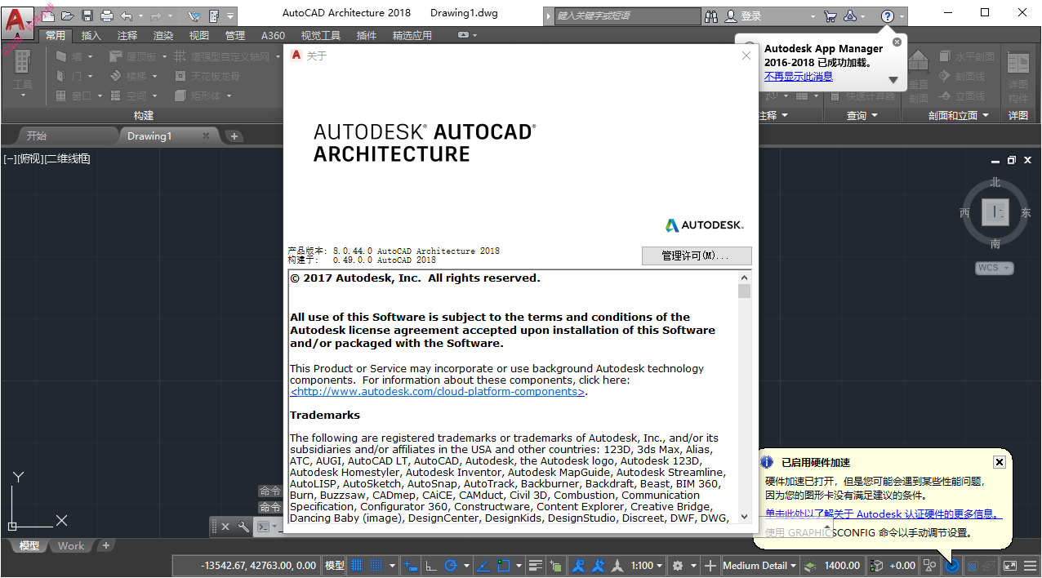This screenshot has width=1042, height=578.
Task: Click the About dialog vertical scrollbar
Action: coord(744,397)
